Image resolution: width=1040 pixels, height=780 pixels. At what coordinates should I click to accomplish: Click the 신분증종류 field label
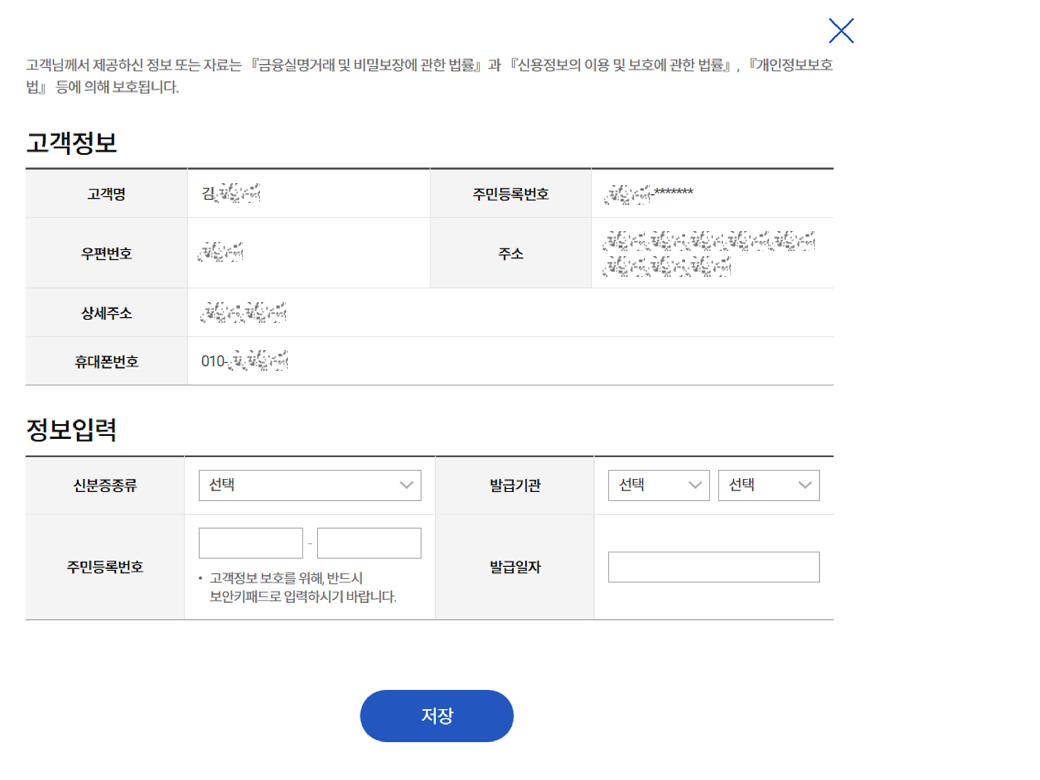click(105, 485)
